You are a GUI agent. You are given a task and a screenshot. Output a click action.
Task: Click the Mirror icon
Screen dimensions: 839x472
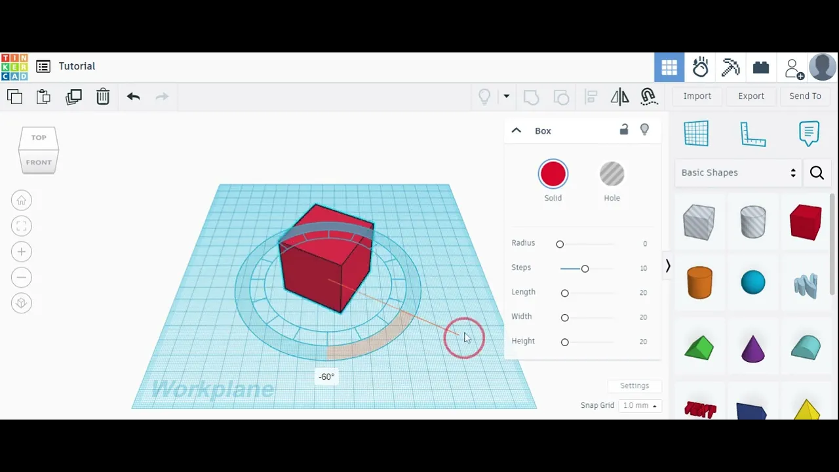[x=619, y=97]
